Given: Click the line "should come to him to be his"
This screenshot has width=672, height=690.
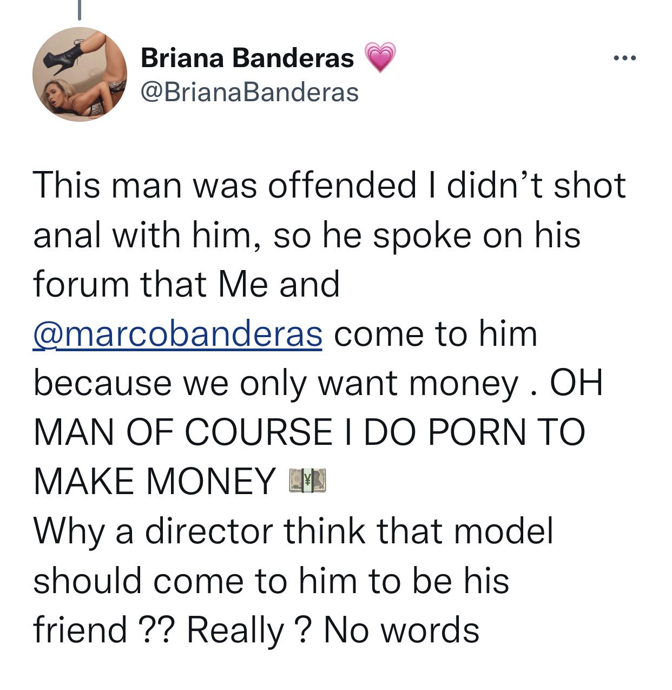Looking at the screenshot, I should [271, 581].
